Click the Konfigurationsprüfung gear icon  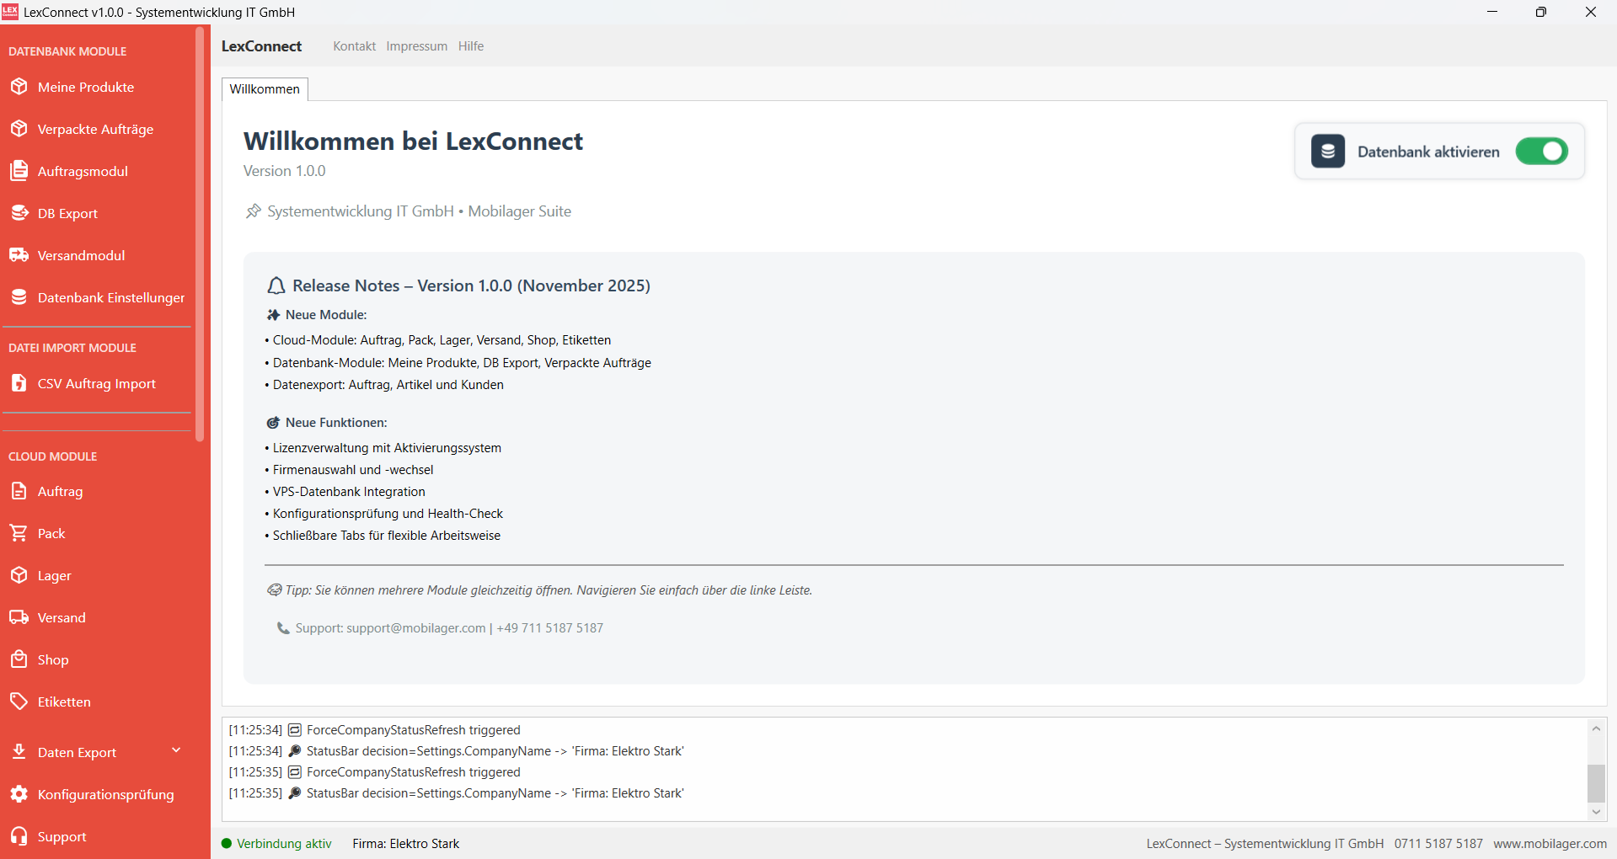[19, 794]
